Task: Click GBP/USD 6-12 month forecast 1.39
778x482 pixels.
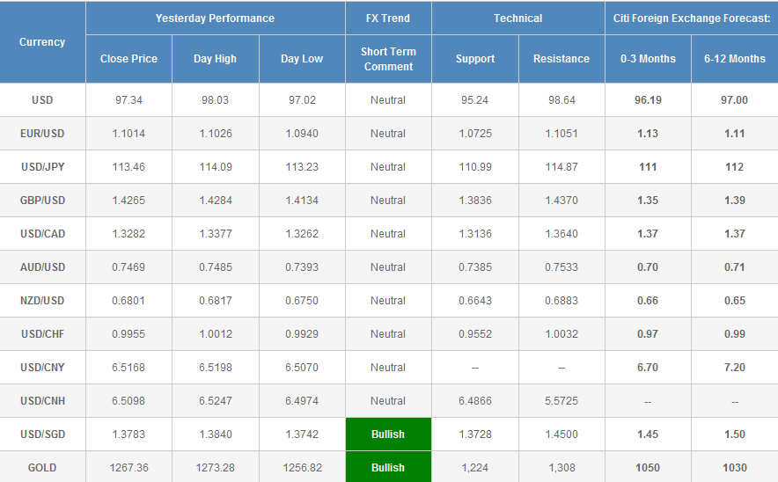Action: pyautogui.click(x=734, y=201)
